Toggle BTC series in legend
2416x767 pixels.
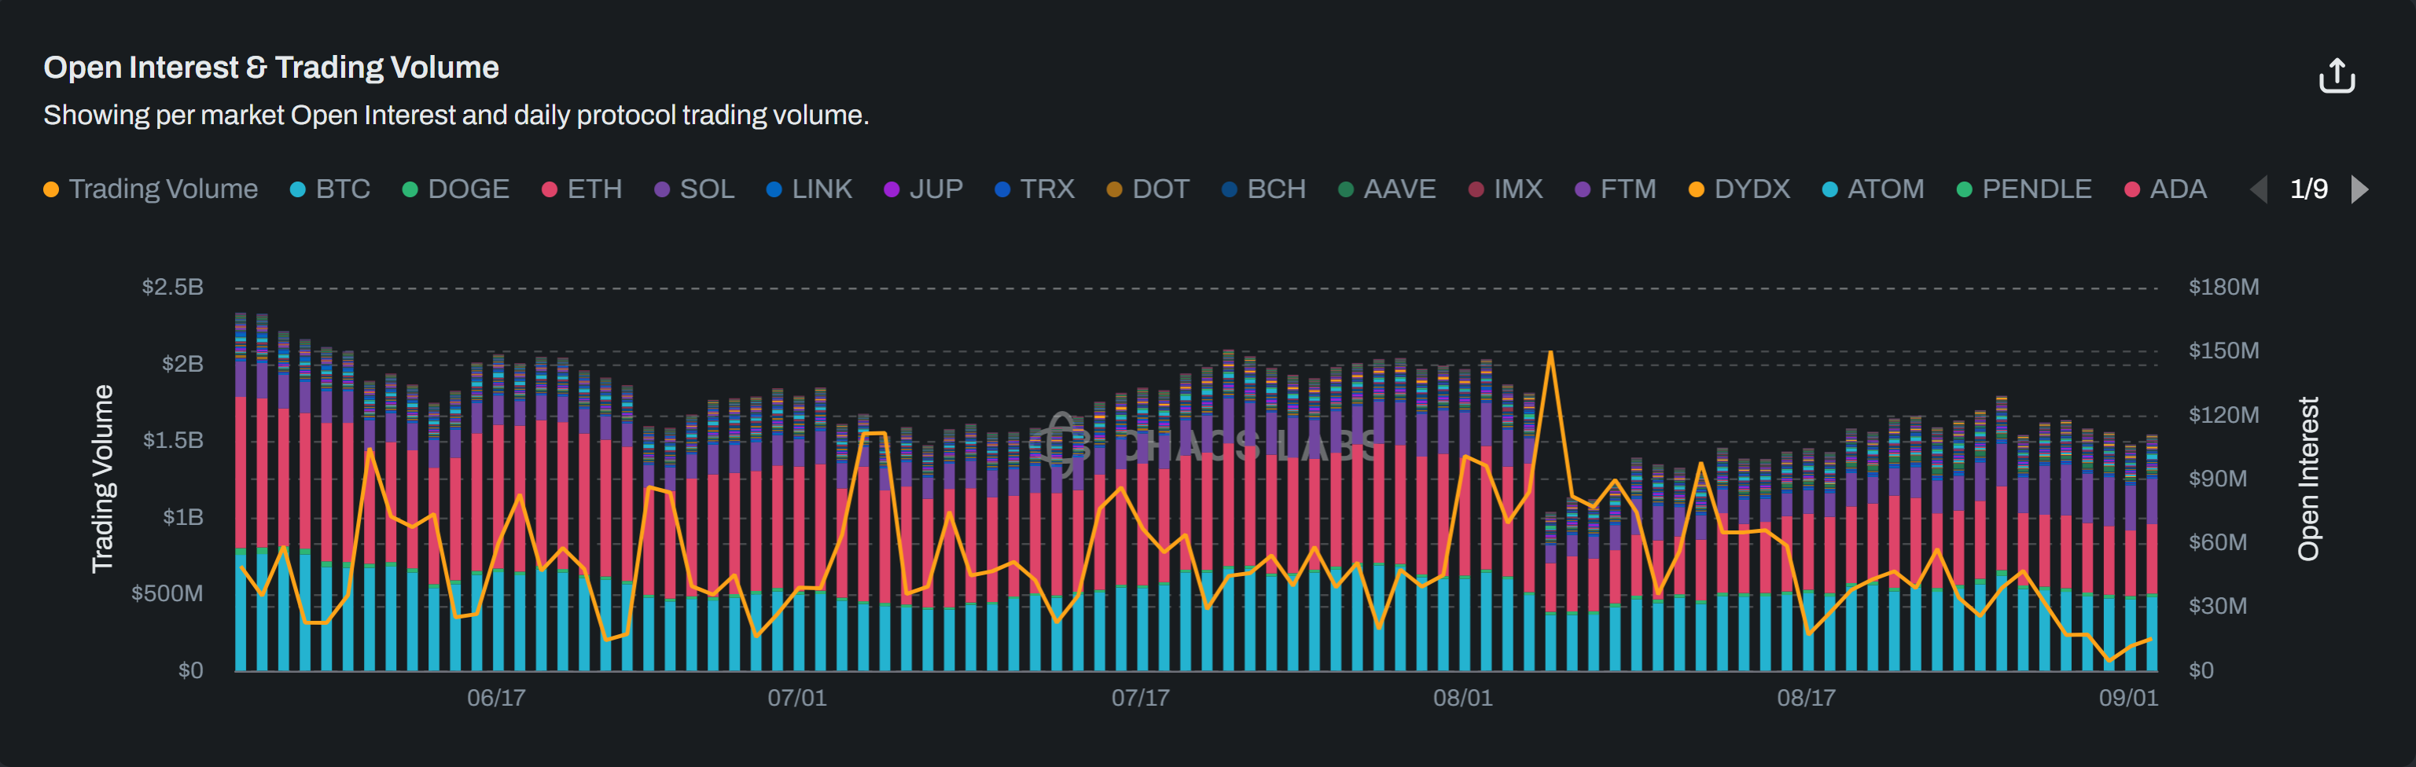pos(330,189)
